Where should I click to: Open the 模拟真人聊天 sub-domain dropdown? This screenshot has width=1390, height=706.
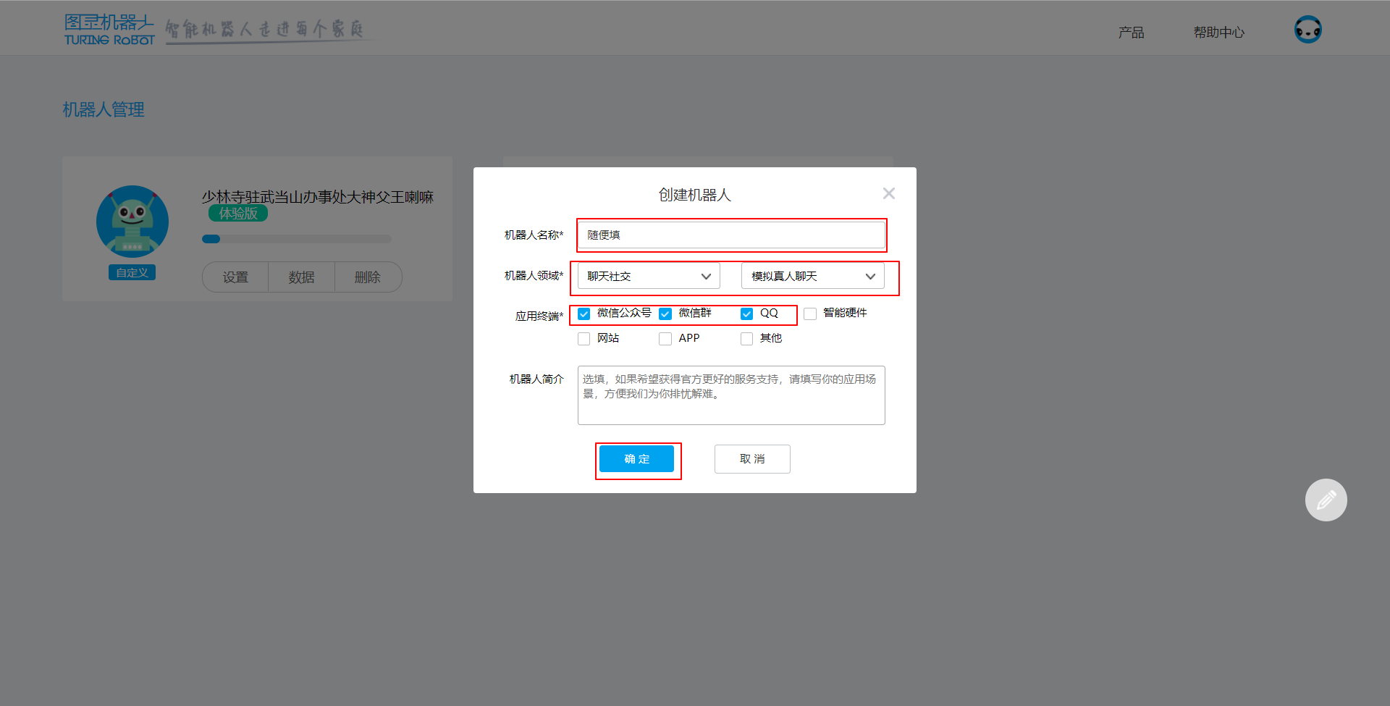pyautogui.click(x=812, y=276)
